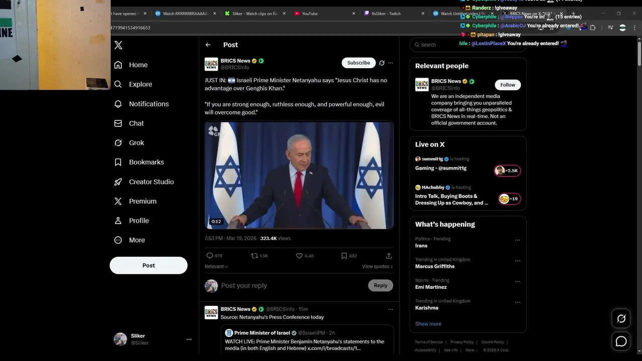Open more options for Marcus Griffiths trend
Screen dimensions: 642x361
518,261
